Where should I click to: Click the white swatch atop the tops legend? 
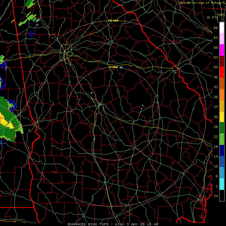(222, 28)
